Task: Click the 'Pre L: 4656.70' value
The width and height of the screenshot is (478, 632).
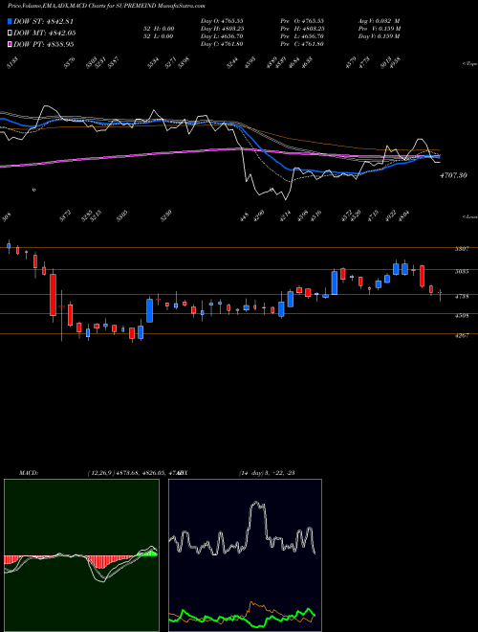Action: click(303, 36)
